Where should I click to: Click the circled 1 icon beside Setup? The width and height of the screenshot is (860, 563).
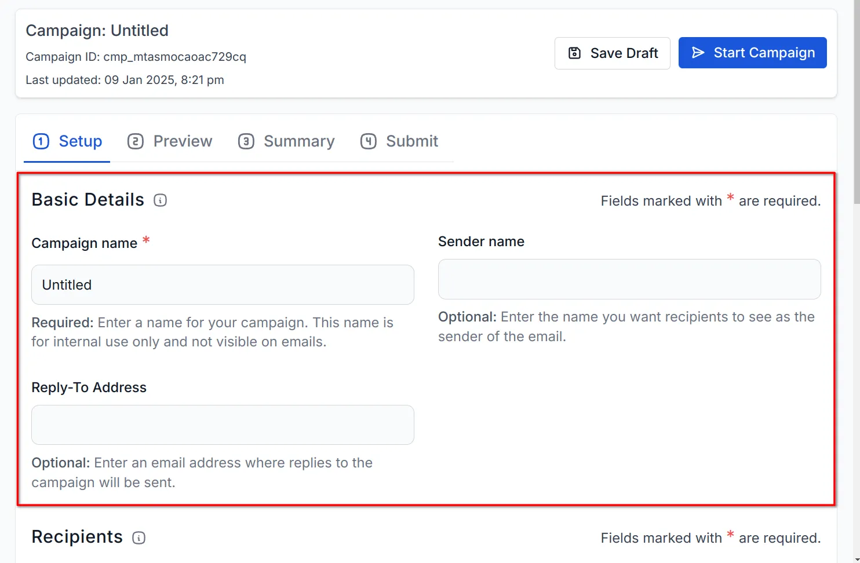[x=41, y=141]
